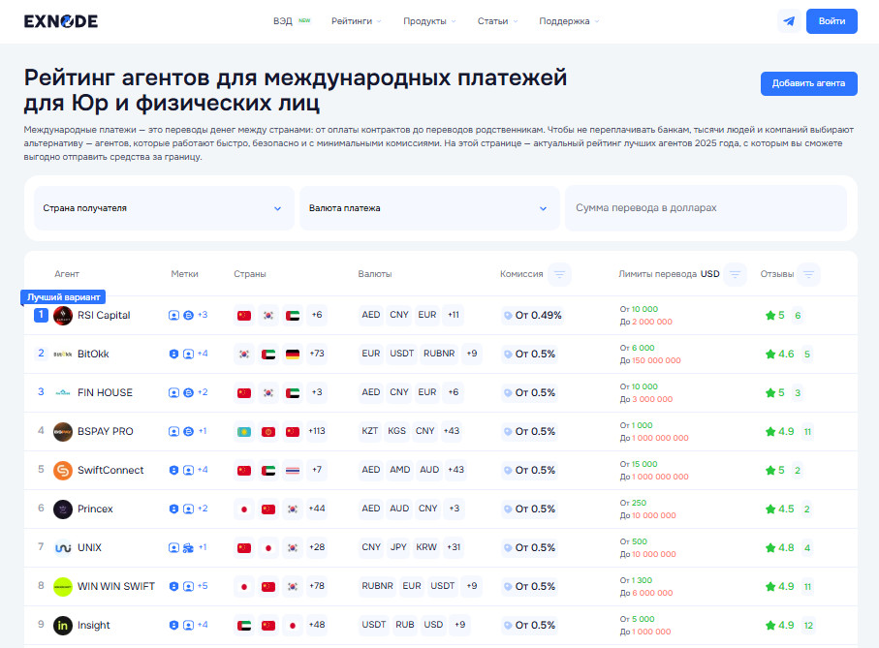Click the RSI Capital agent logo
Image resolution: width=879 pixels, height=648 pixels.
63,316
